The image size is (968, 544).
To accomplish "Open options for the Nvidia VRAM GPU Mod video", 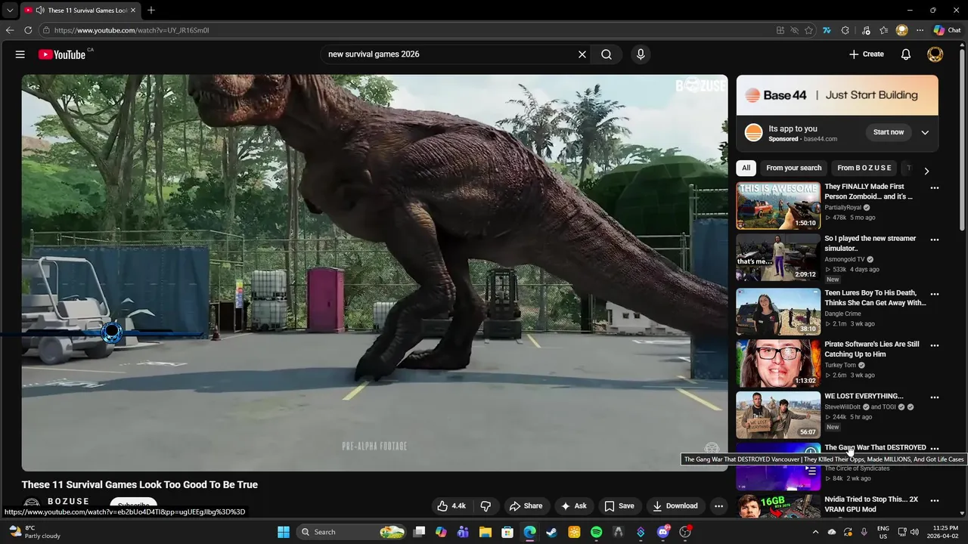I will pos(935,500).
